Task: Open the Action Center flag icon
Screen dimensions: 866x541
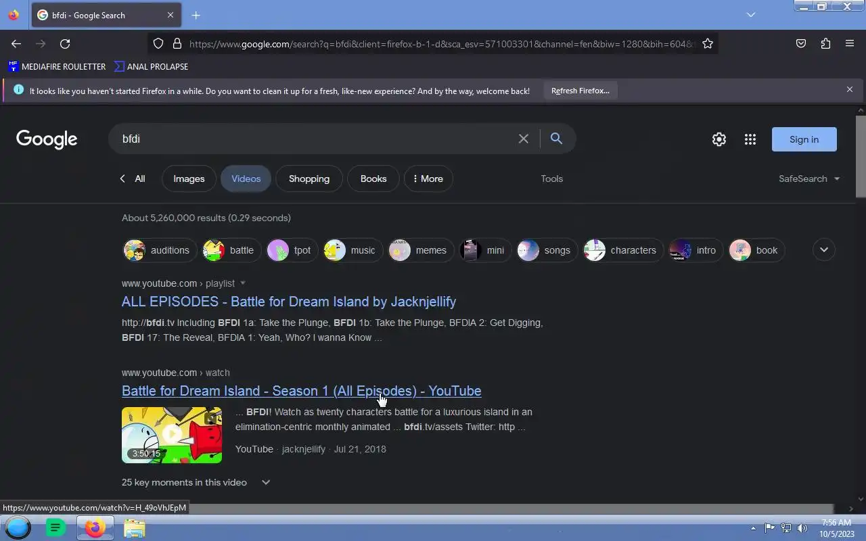Action: [769, 528]
